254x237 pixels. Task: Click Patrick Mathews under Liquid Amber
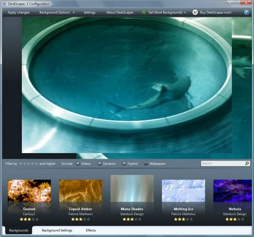(x=81, y=214)
